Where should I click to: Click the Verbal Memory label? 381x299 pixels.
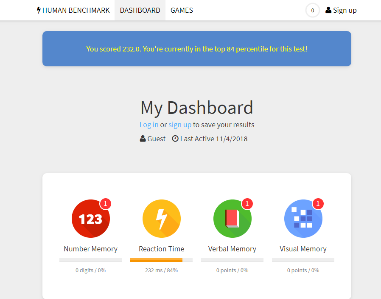[x=233, y=249]
